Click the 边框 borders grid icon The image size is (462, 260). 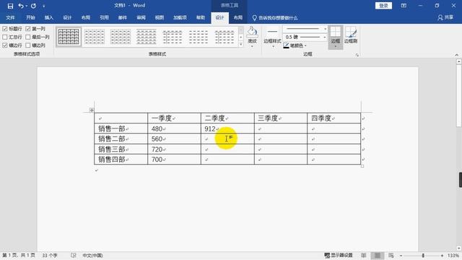[x=335, y=32]
